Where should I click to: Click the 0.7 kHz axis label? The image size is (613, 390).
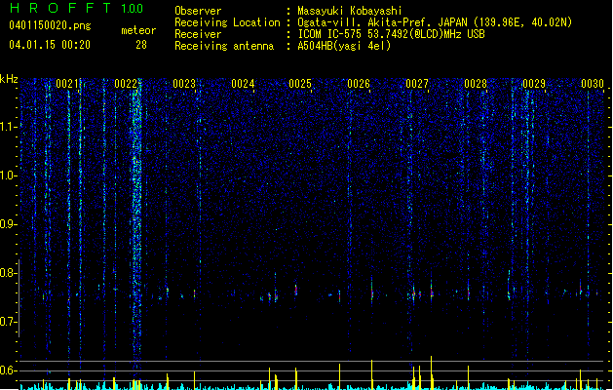tap(9, 322)
